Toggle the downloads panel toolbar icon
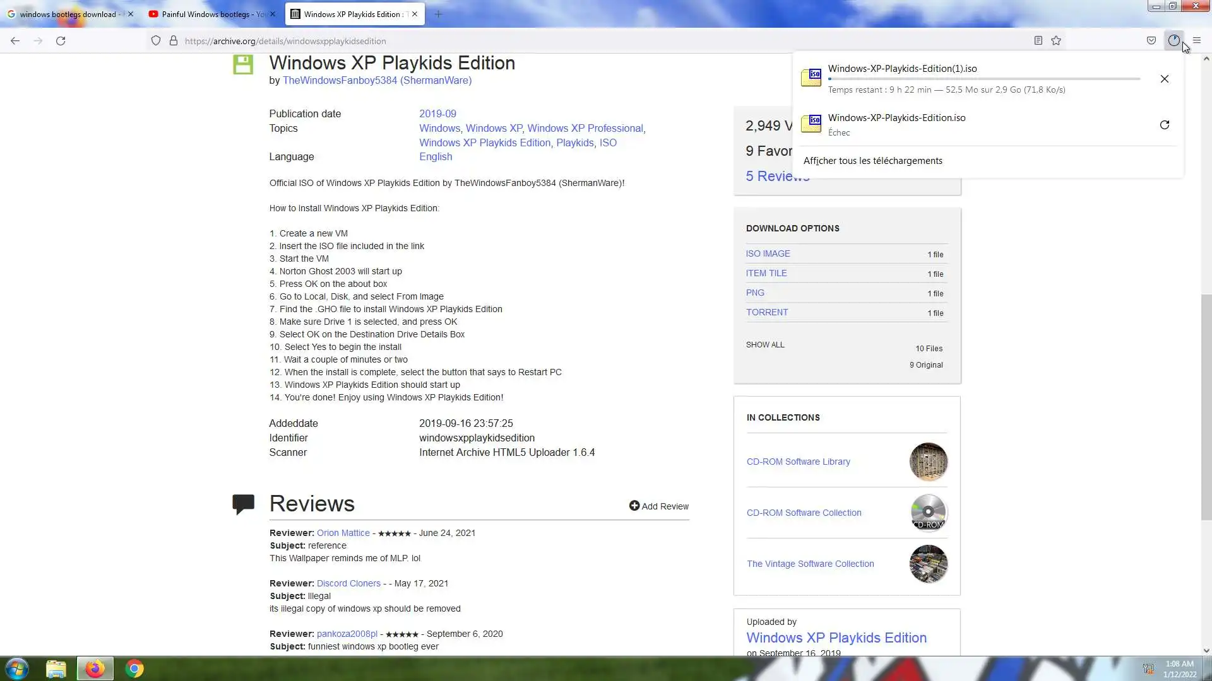 click(1173, 41)
